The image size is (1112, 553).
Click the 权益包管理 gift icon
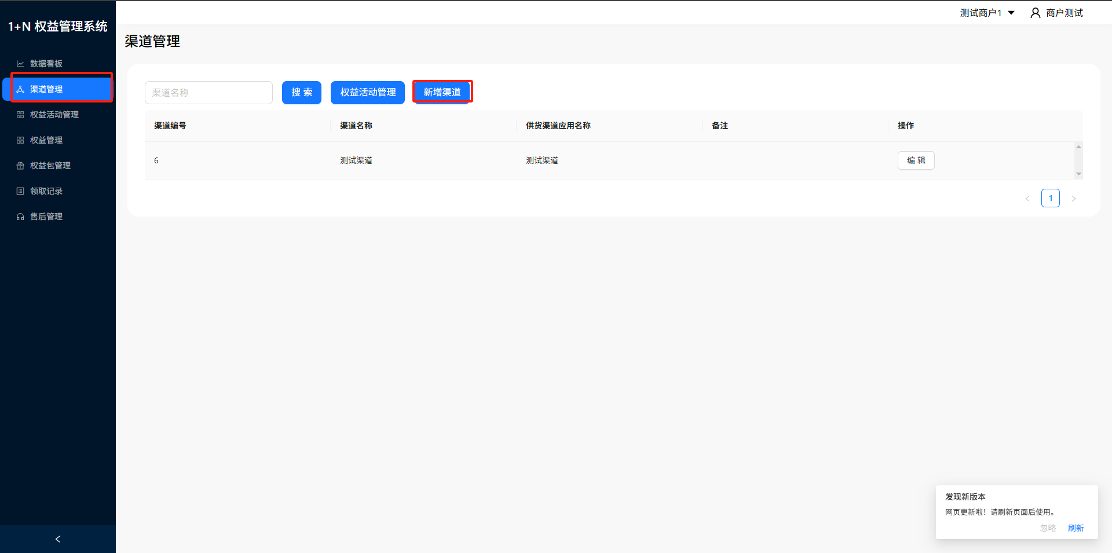20,166
